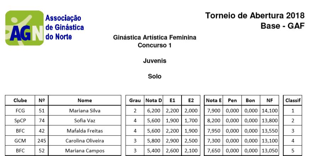Click the Nome column header
The height and width of the screenshot is (156, 311).
point(85,100)
